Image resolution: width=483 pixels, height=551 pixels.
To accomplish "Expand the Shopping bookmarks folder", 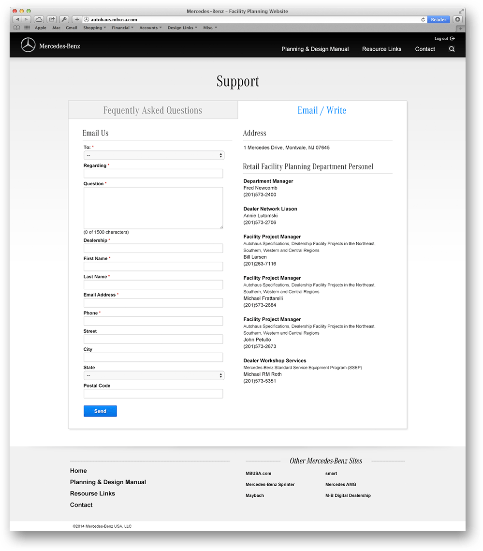I will tap(94, 28).
